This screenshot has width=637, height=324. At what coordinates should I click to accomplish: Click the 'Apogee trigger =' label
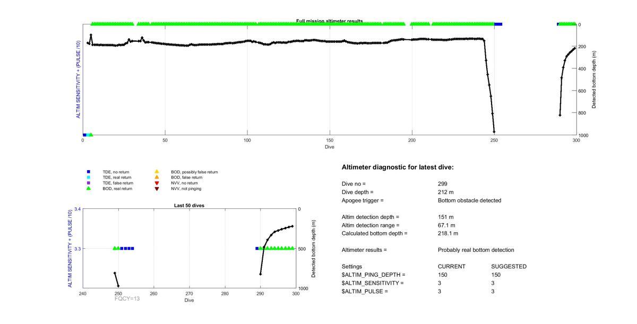click(363, 200)
